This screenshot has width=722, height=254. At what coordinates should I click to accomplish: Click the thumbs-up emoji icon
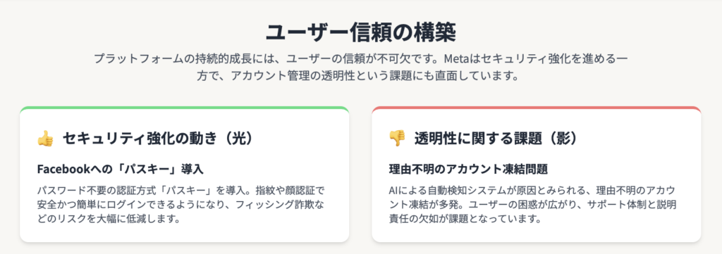[x=45, y=138]
